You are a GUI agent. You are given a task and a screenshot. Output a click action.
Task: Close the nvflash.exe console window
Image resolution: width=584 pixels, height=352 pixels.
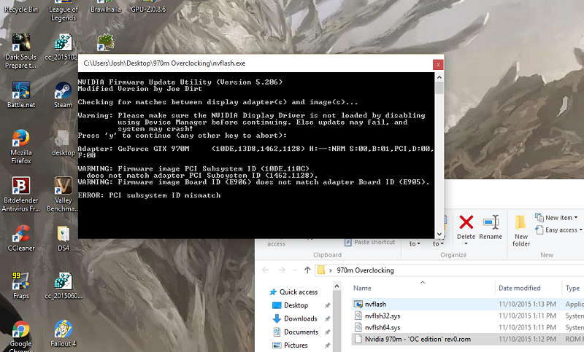point(438,65)
